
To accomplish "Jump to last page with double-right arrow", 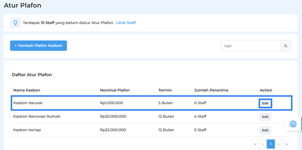I will coord(287,144).
